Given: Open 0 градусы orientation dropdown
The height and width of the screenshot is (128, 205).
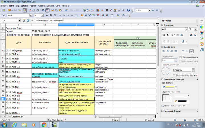Looking at the screenshot, I should coord(193,70).
